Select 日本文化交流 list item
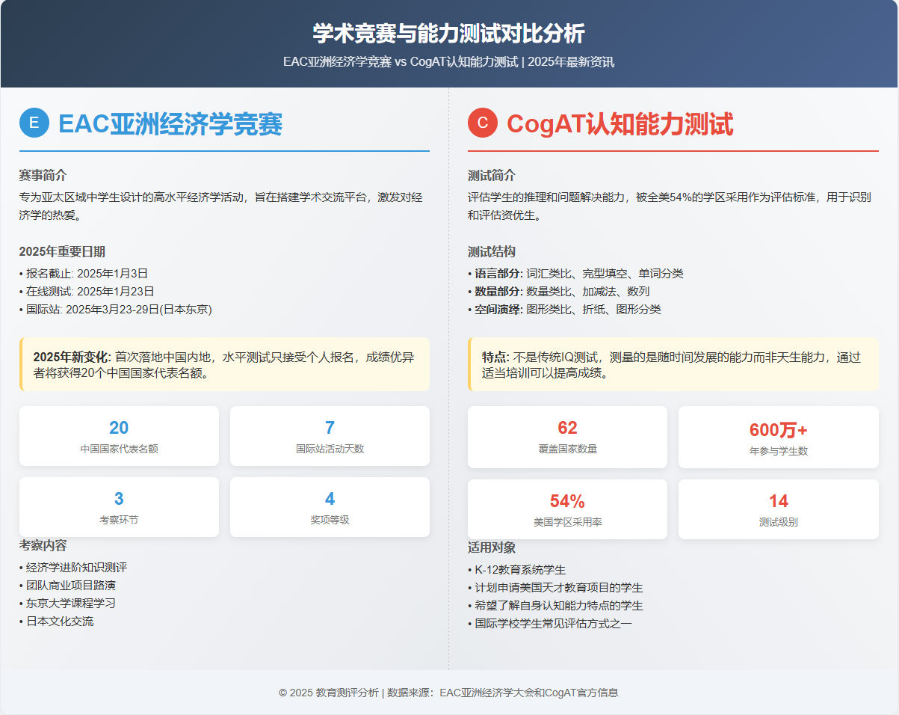Image resolution: width=899 pixels, height=715 pixels. [57, 622]
